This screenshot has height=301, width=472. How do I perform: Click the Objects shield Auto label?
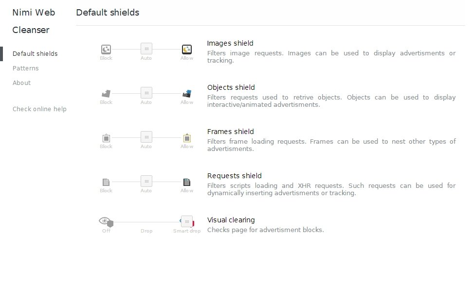click(x=146, y=102)
